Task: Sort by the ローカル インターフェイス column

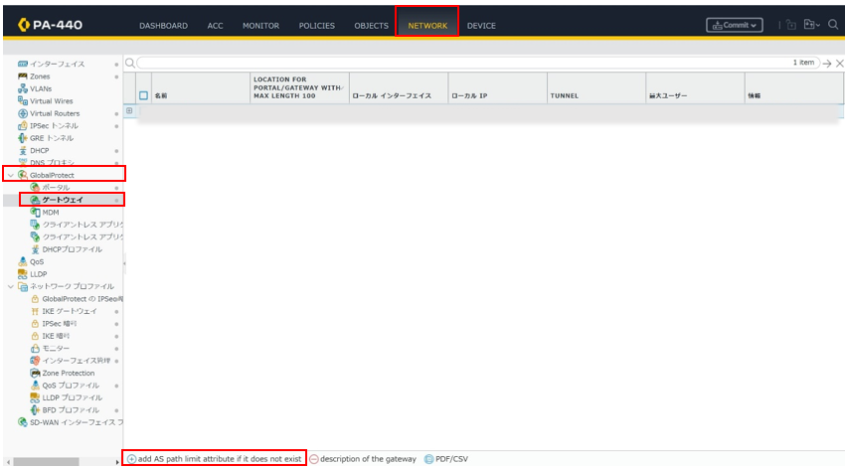Action: point(399,87)
